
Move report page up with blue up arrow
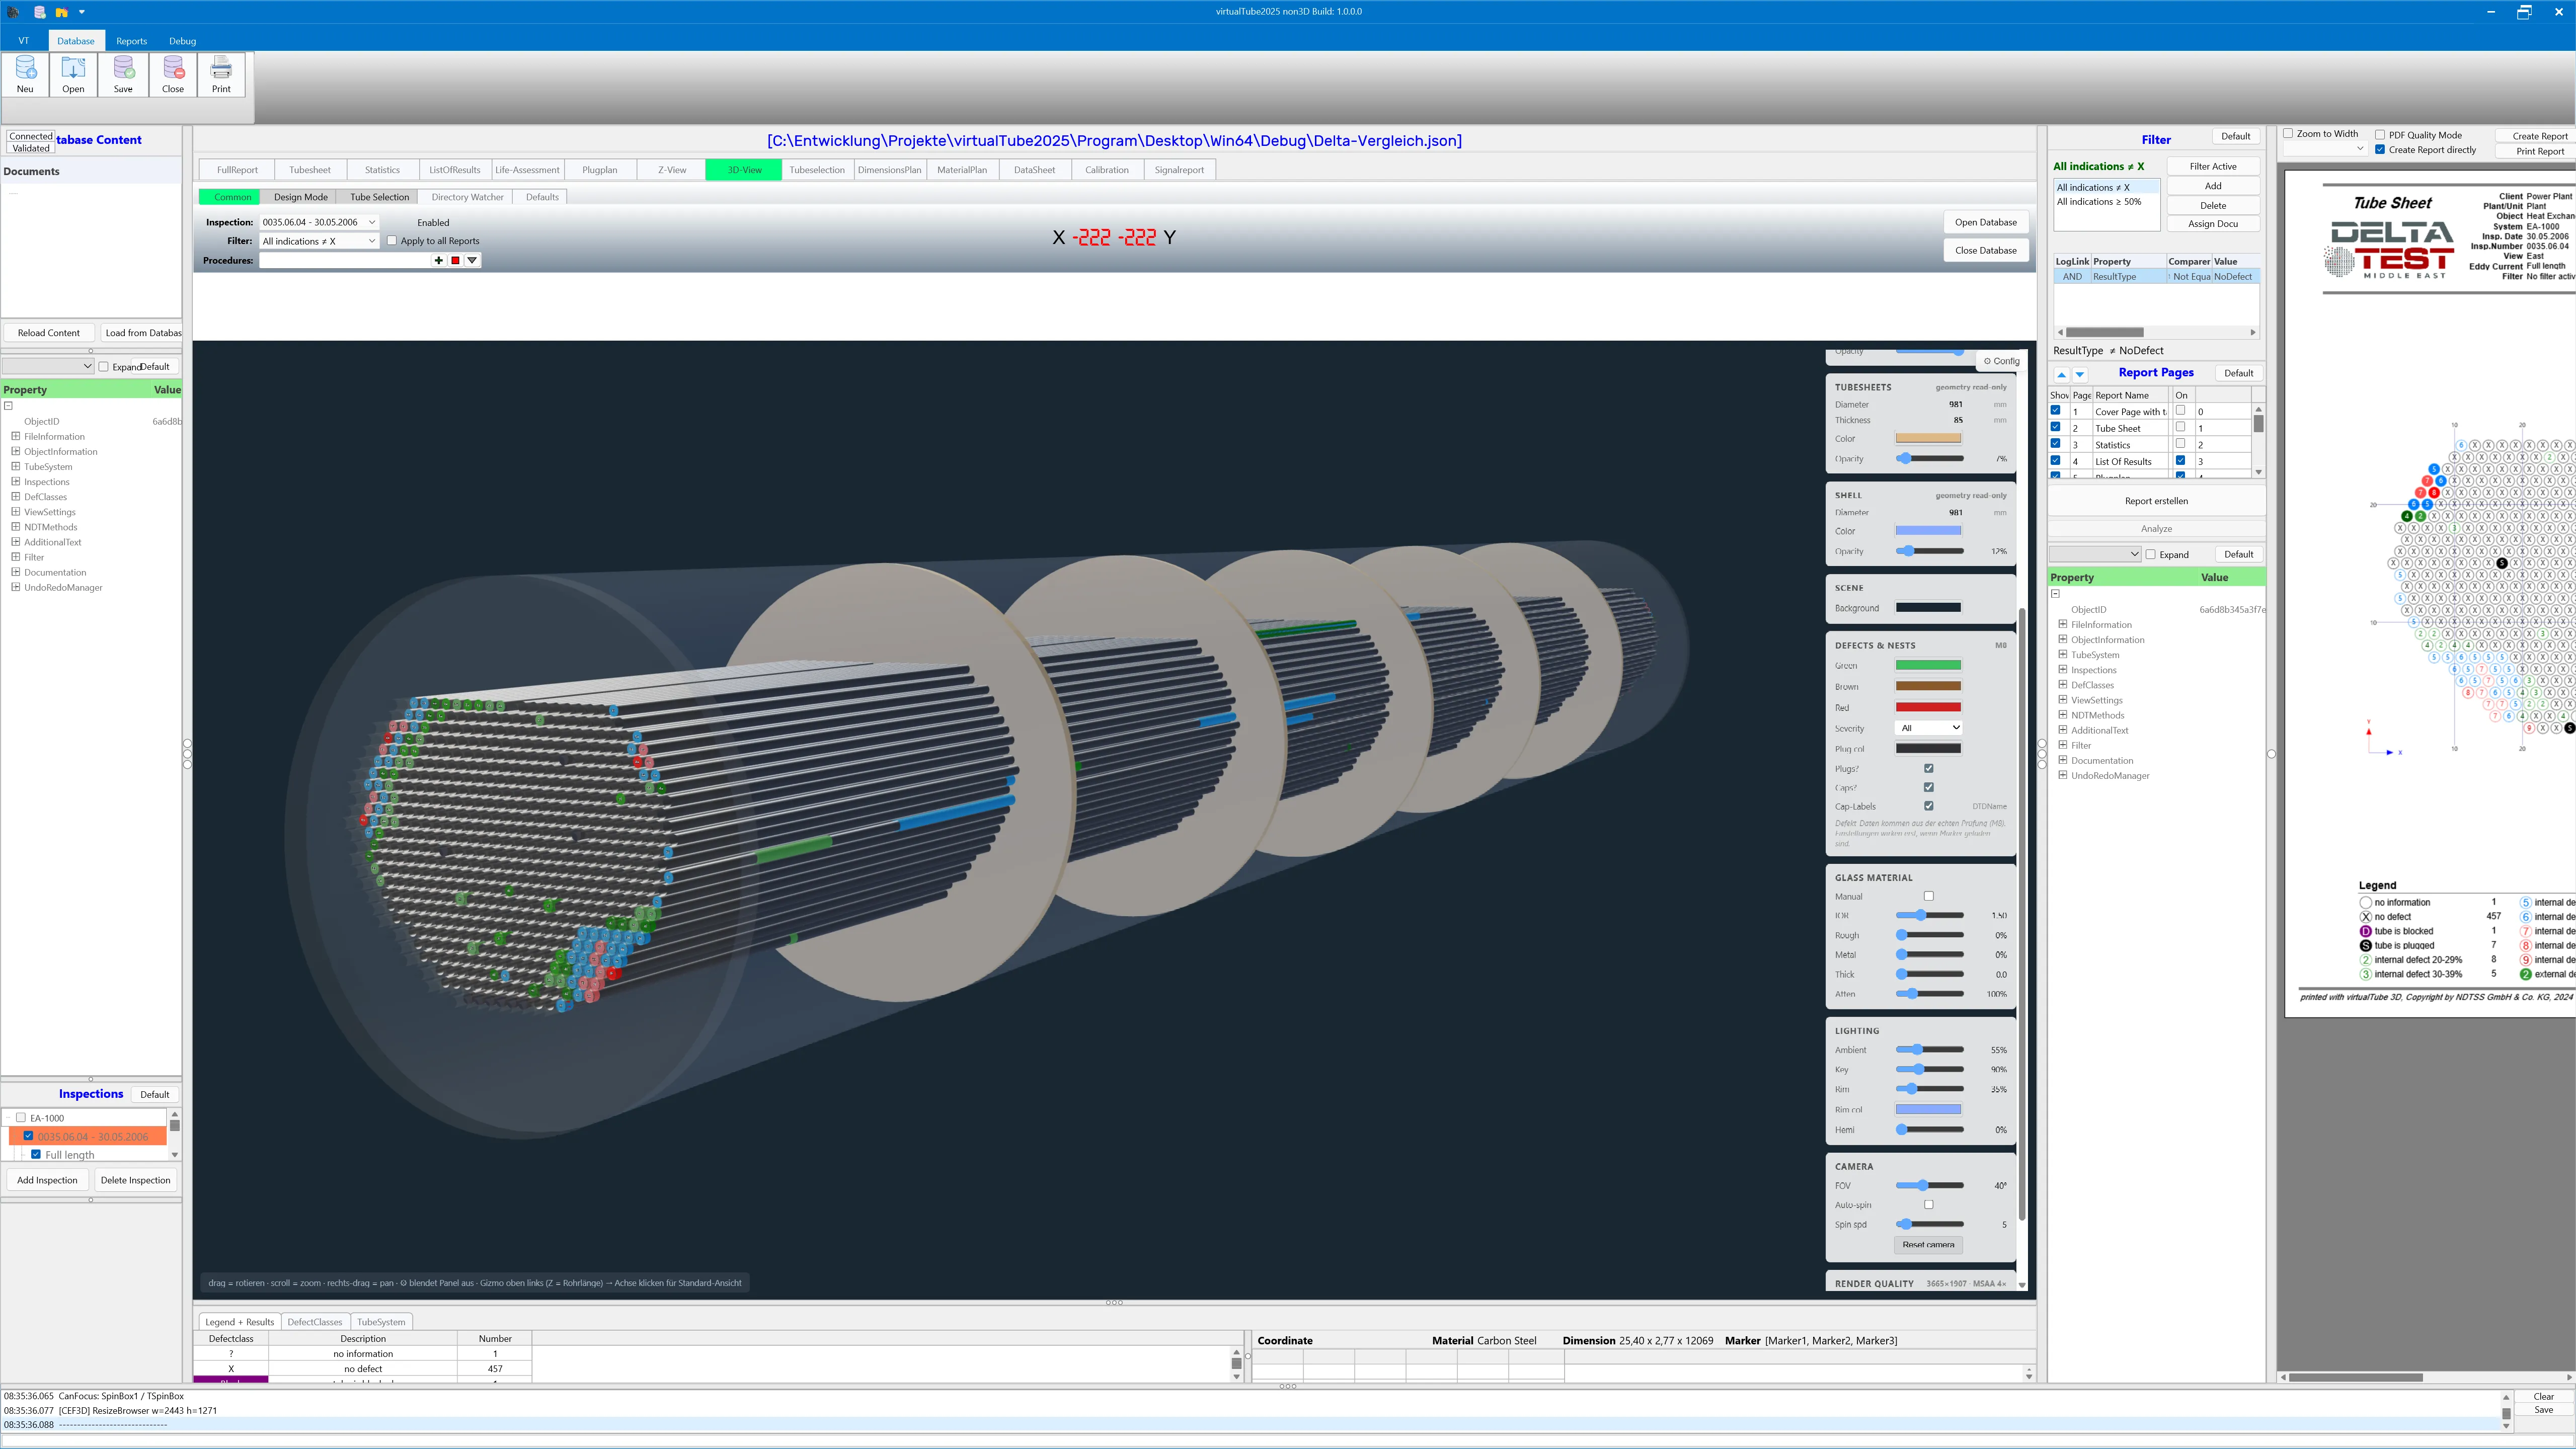click(2061, 374)
